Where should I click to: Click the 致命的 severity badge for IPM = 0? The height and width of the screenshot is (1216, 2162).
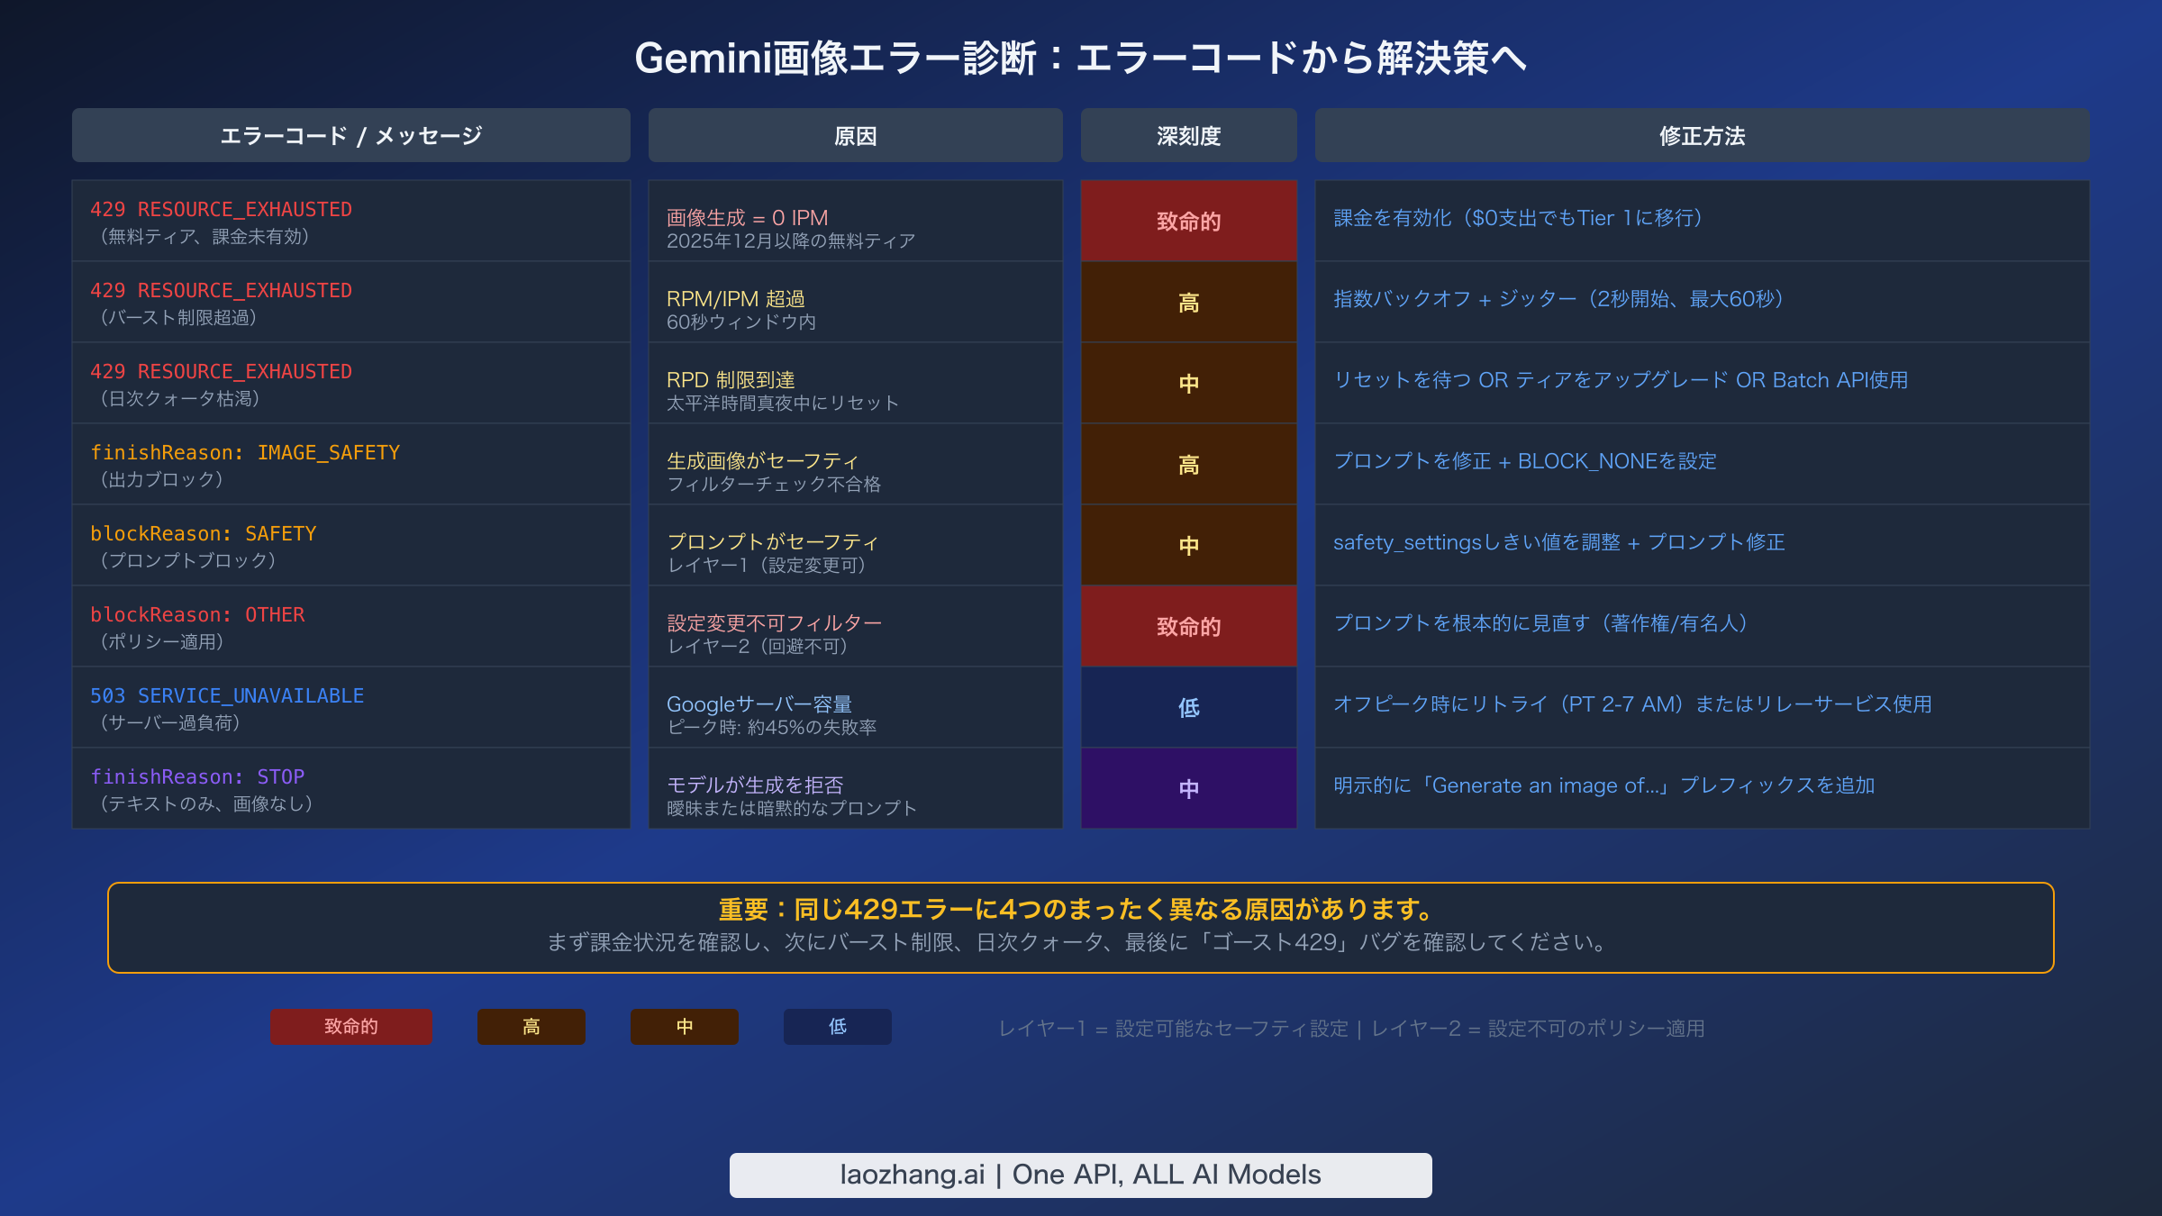(1187, 221)
